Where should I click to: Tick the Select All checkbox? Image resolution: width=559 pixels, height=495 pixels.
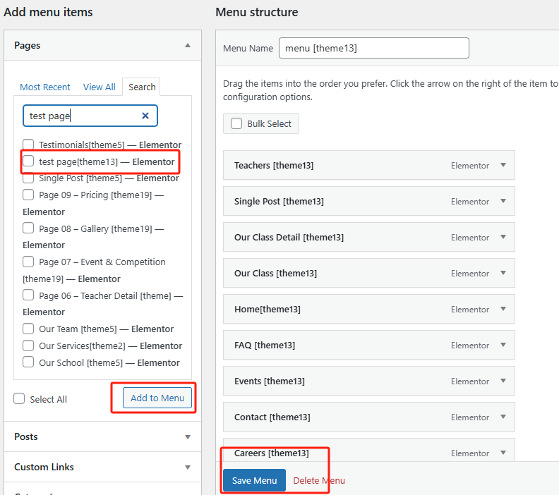click(20, 399)
